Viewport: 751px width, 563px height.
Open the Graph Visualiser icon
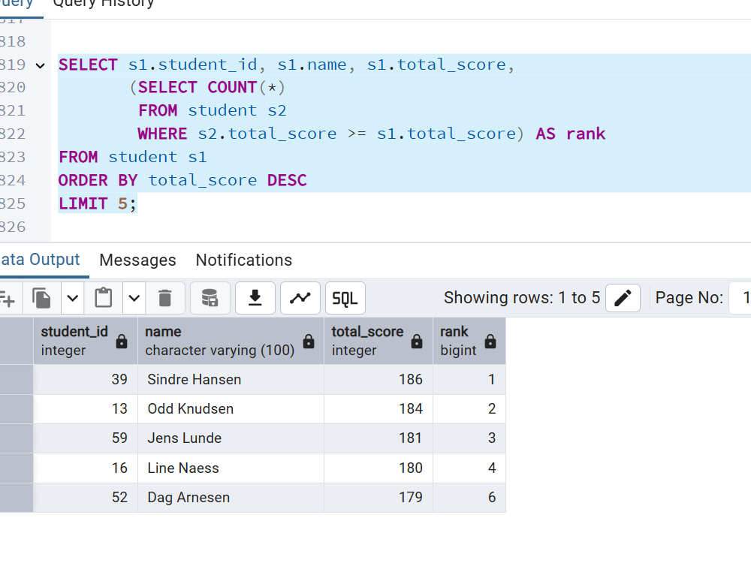(x=300, y=298)
